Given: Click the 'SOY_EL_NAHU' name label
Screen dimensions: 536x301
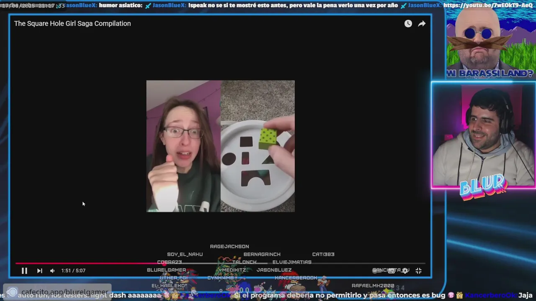Looking at the screenshot, I should pyautogui.click(x=185, y=254).
